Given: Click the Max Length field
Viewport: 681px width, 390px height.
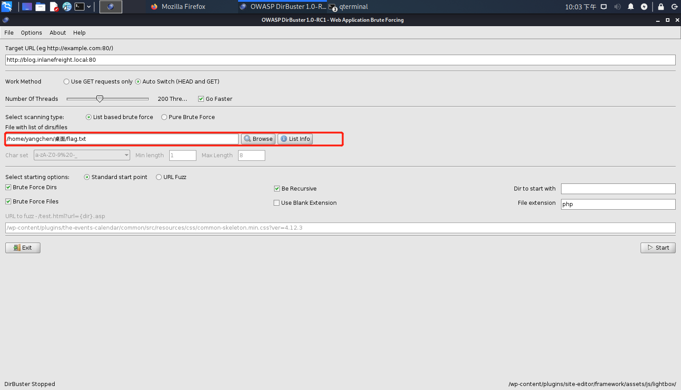Looking at the screenshot, I should click(x=251, y=155).
